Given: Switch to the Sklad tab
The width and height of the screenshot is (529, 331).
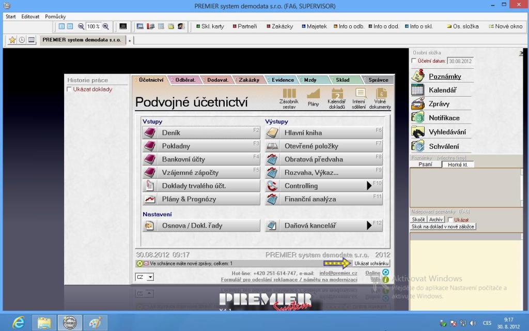Looking at the screenshot, I should click(343, 80).
